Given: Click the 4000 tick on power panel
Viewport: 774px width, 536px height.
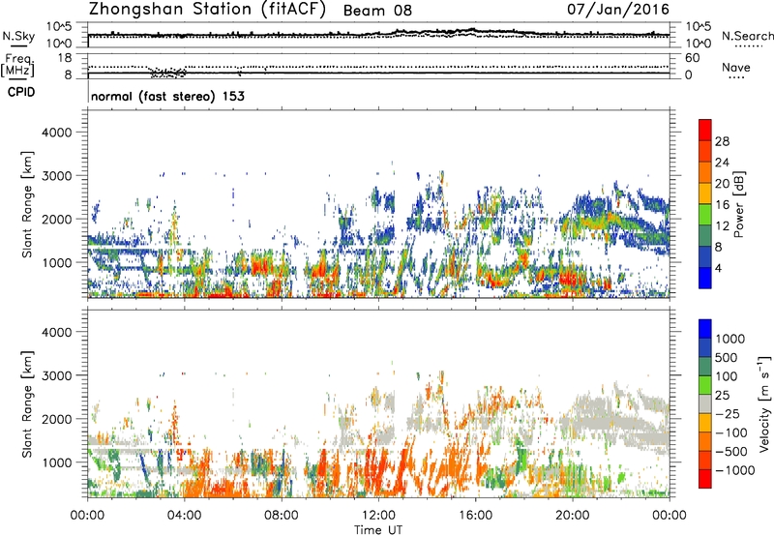Looking at the screenshot, I should click(x=56, y=133).
